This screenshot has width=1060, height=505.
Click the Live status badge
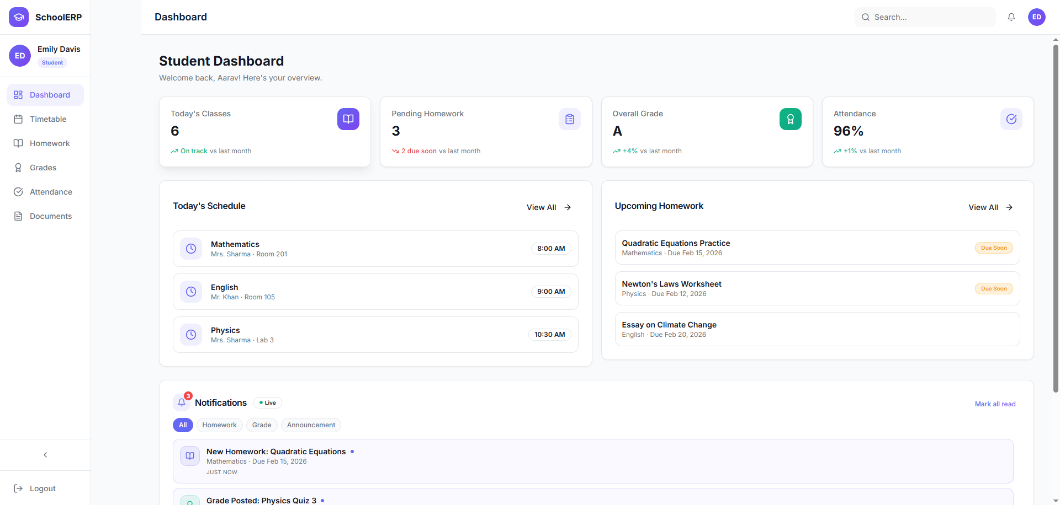pyautogui.click(x=268, y=403)
